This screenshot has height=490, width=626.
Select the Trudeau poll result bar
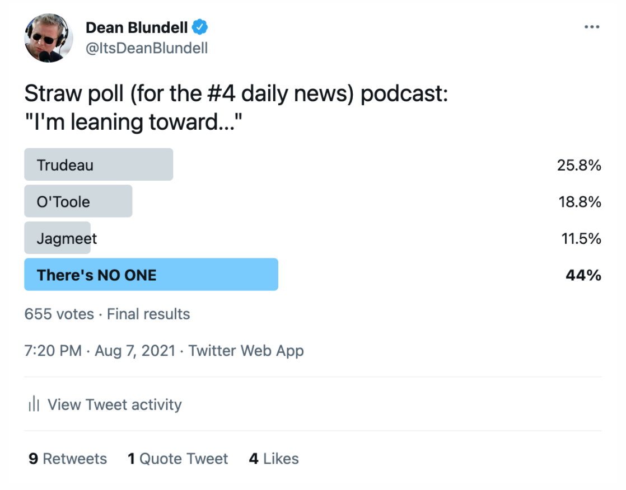(x=99, y=164)
